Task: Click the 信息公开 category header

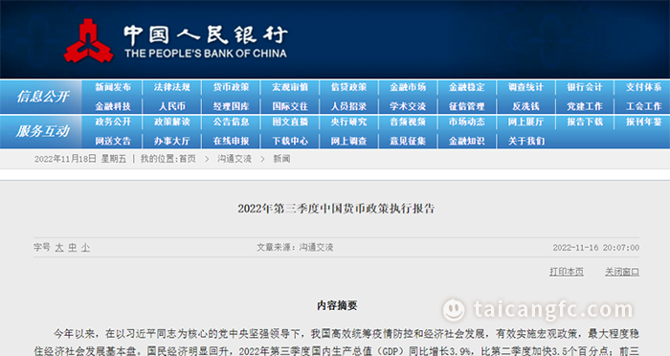Action: [x=42, y=97]
